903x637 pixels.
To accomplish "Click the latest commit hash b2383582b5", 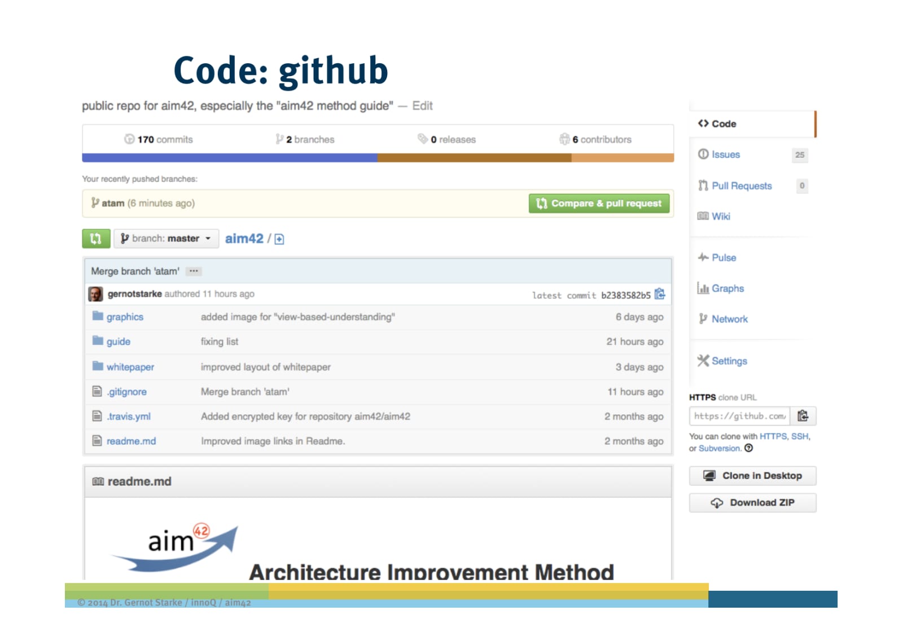I will click(626, 295).
